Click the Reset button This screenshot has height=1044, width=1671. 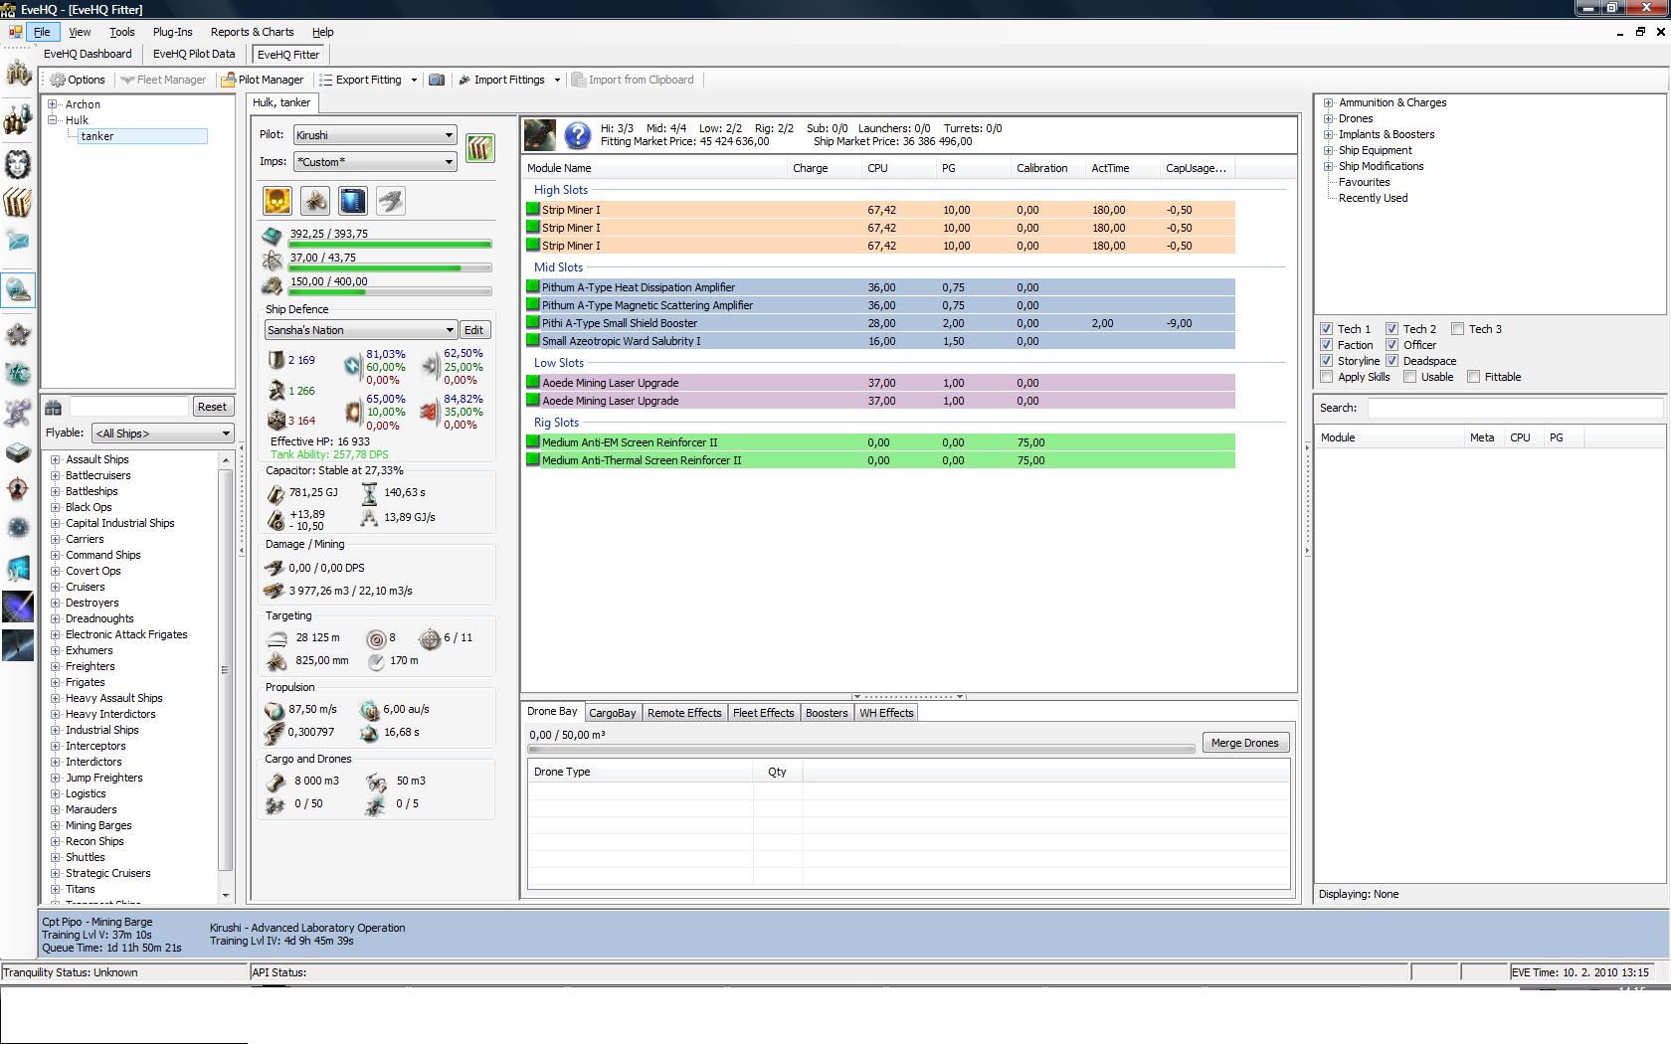212,407
